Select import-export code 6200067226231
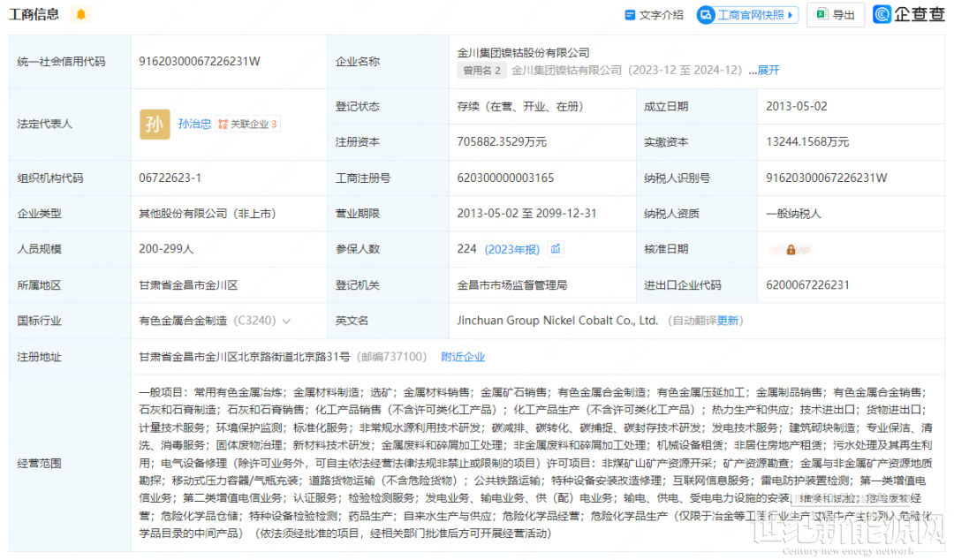Viewport: 954px width, 560px height. click(807, 285)
